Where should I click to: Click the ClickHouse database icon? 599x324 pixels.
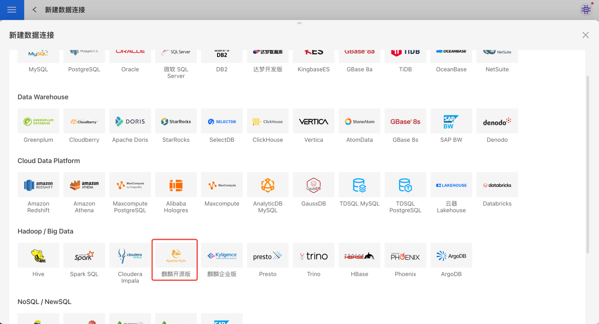(x=268, y=121)
